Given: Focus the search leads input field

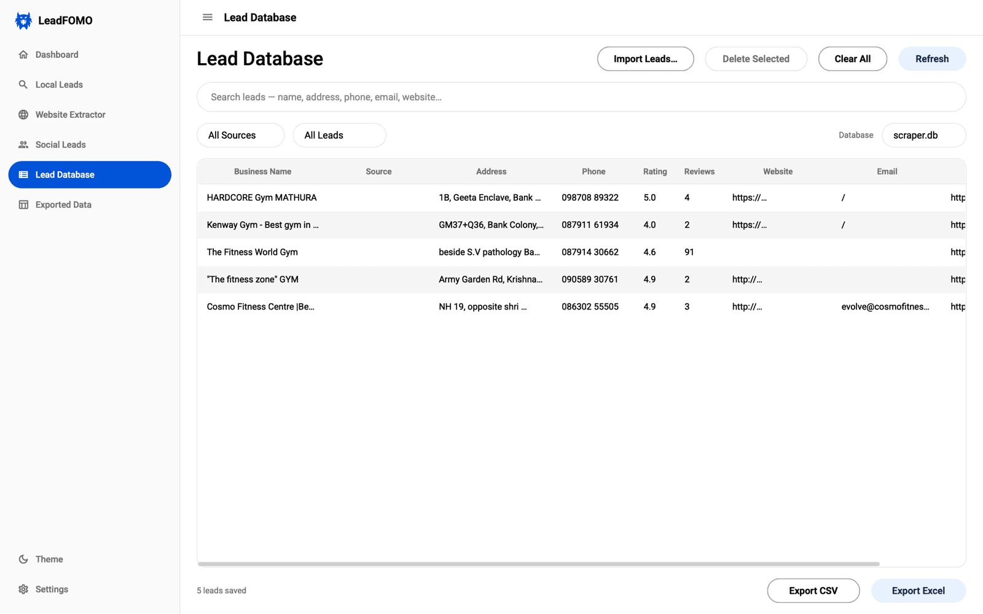Looking at the screenshot, I should pos(581,97).
